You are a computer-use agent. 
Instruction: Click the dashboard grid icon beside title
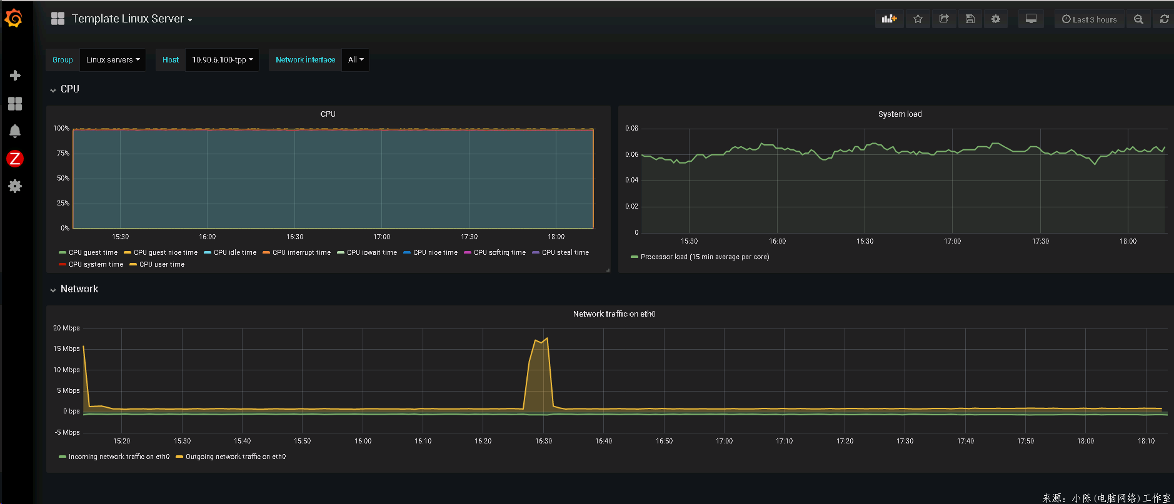pyautogui.click(x=58, y=19)
